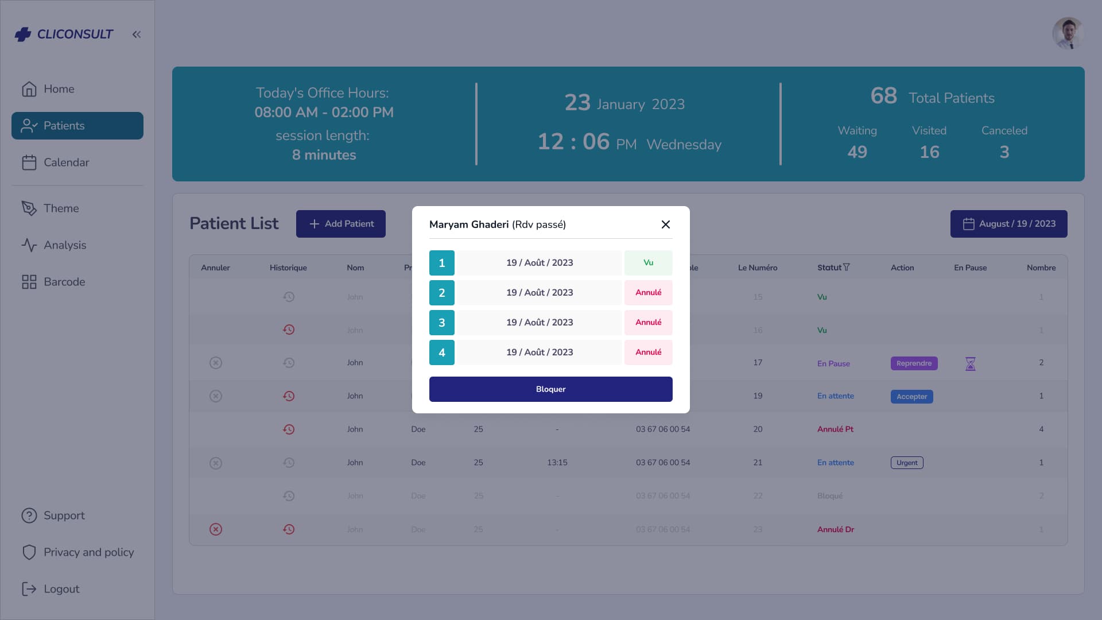Select the Annulé status of appointment 3

tap(649, 323)
